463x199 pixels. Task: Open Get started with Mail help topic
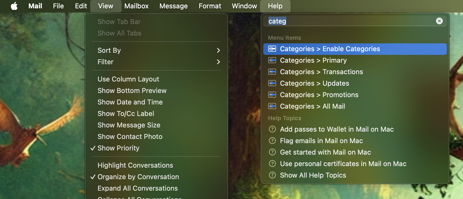coord(325,152)
